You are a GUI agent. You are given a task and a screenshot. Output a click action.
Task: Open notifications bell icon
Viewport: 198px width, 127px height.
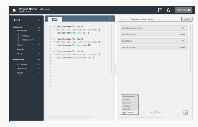point(168,10)
